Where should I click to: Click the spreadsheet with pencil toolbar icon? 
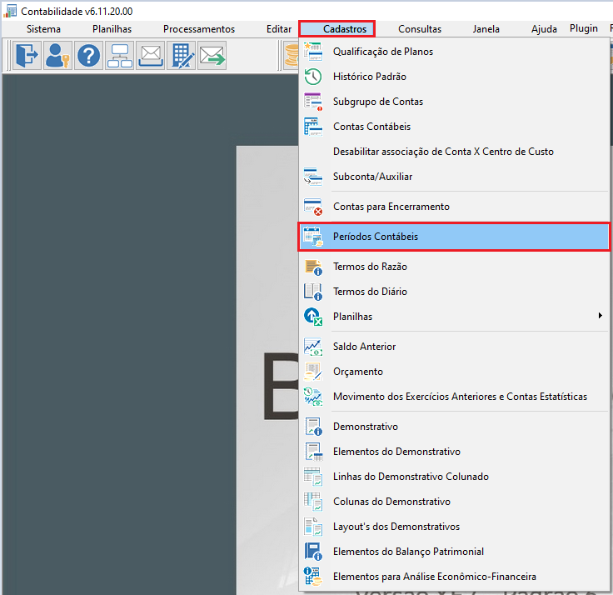coord(182,55)
